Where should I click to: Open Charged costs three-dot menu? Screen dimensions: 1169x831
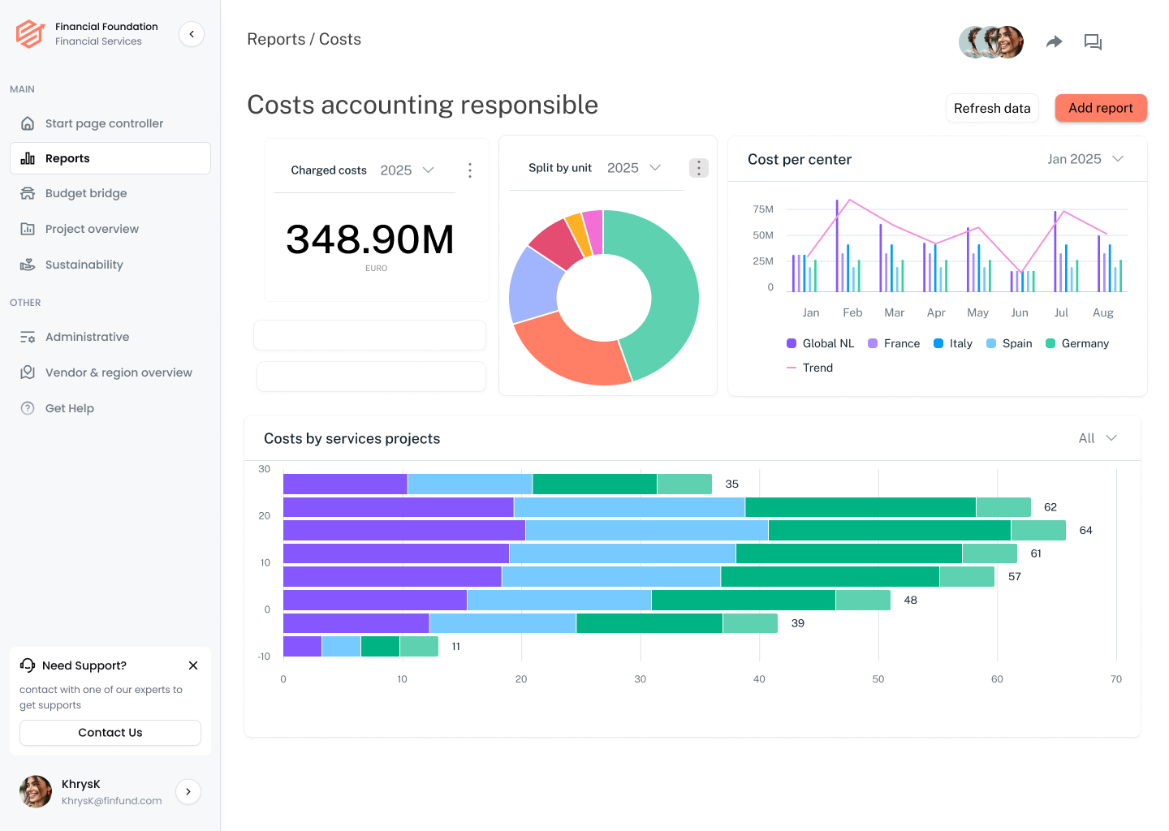[470, 170]
